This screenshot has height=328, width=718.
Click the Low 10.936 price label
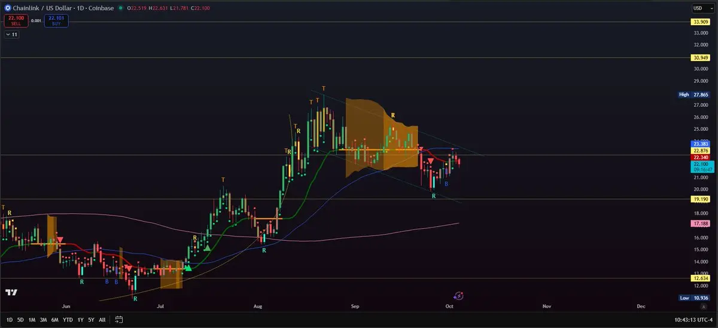(694, 298)
